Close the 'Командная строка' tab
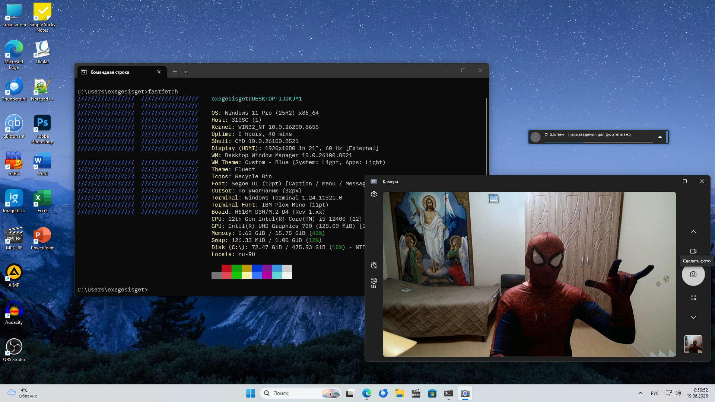Image resolution: width=715 pixels, height=402 pixels. (x=159, y=72)
